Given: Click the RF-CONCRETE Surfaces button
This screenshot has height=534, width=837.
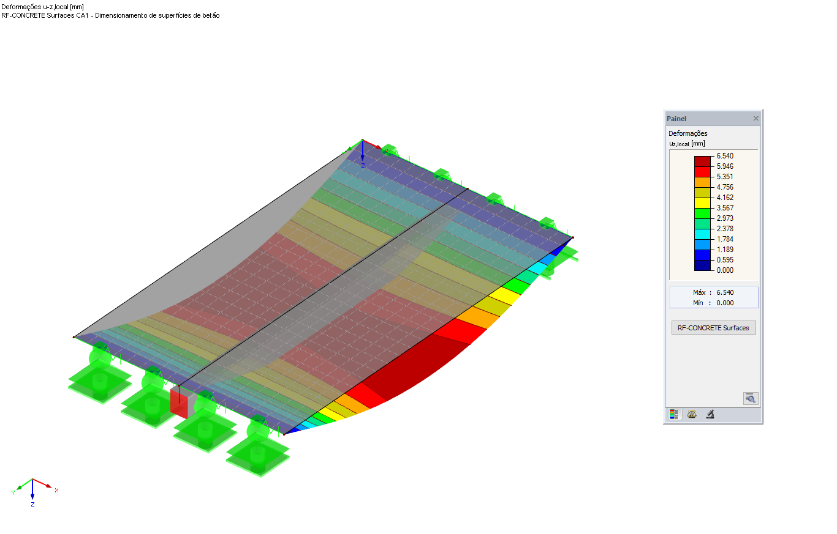Looking at the screenshot, I should coord(714,328).
